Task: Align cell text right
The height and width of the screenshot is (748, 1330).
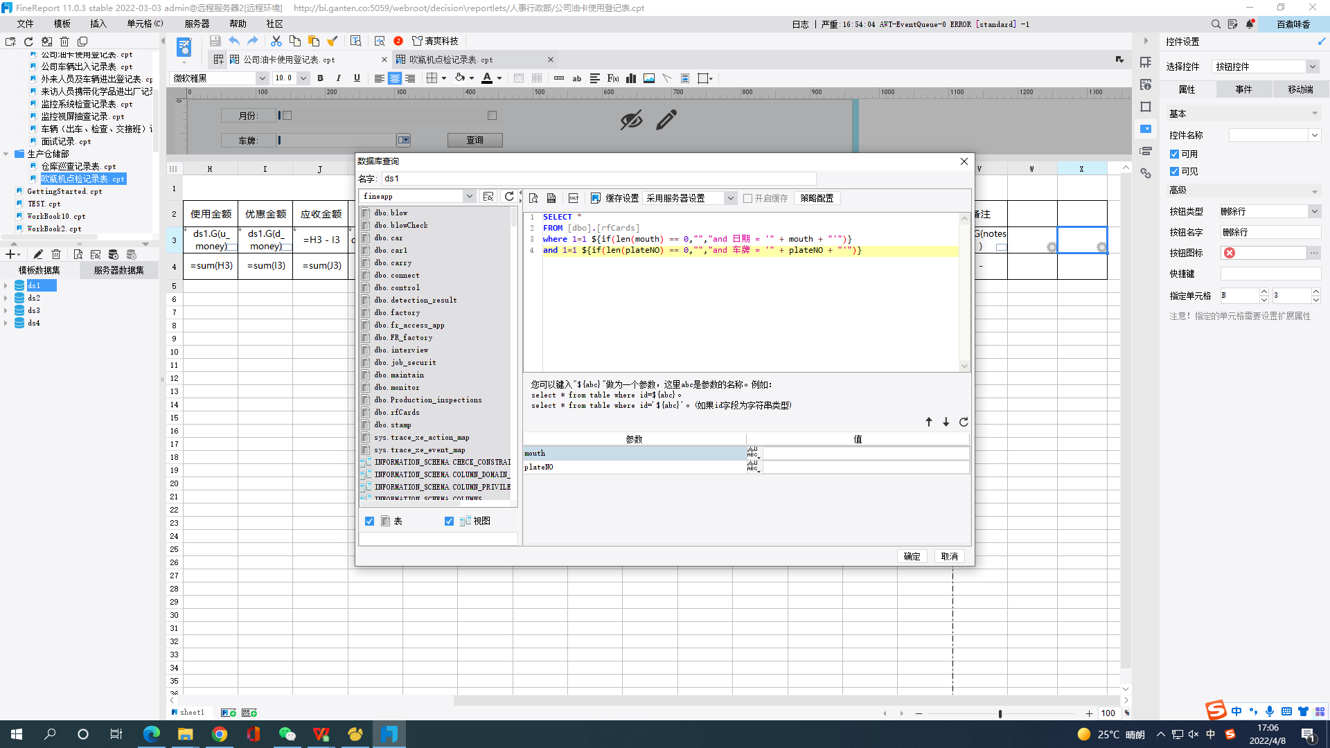Action: 410,78
